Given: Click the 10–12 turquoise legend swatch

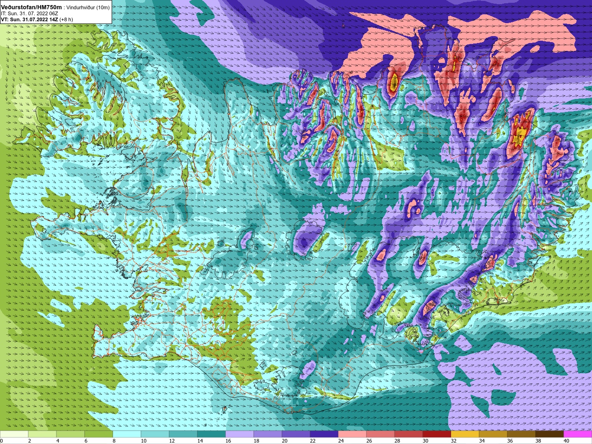Looking at the screenshot, I should point(155,434).
